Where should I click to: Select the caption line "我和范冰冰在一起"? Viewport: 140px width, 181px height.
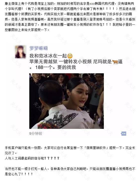click(48, 56)
